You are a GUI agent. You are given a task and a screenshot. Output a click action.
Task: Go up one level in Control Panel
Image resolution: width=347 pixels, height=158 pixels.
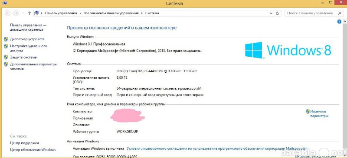coord(29,13)
